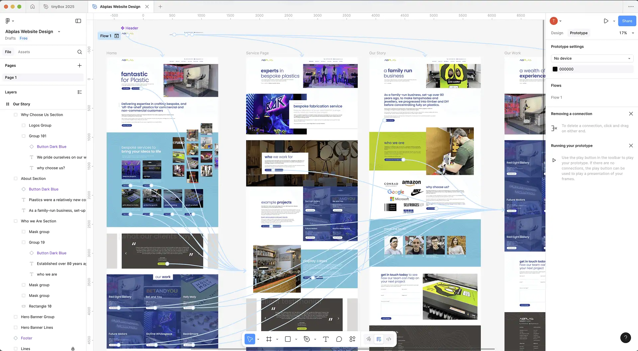Select the Text tool
The width and height of the screenshot is (638, 351).
[326, 339]
